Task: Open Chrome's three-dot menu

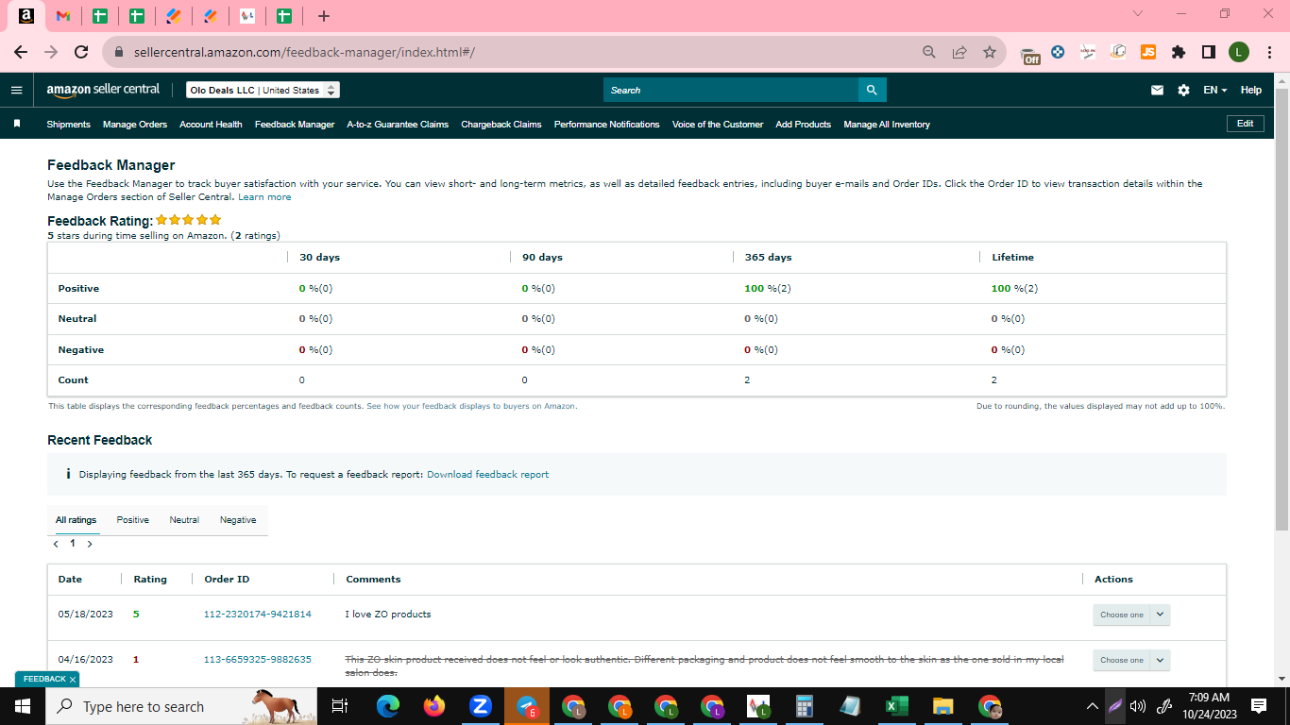Action: pyautogui.click(x=1268, y=52)
